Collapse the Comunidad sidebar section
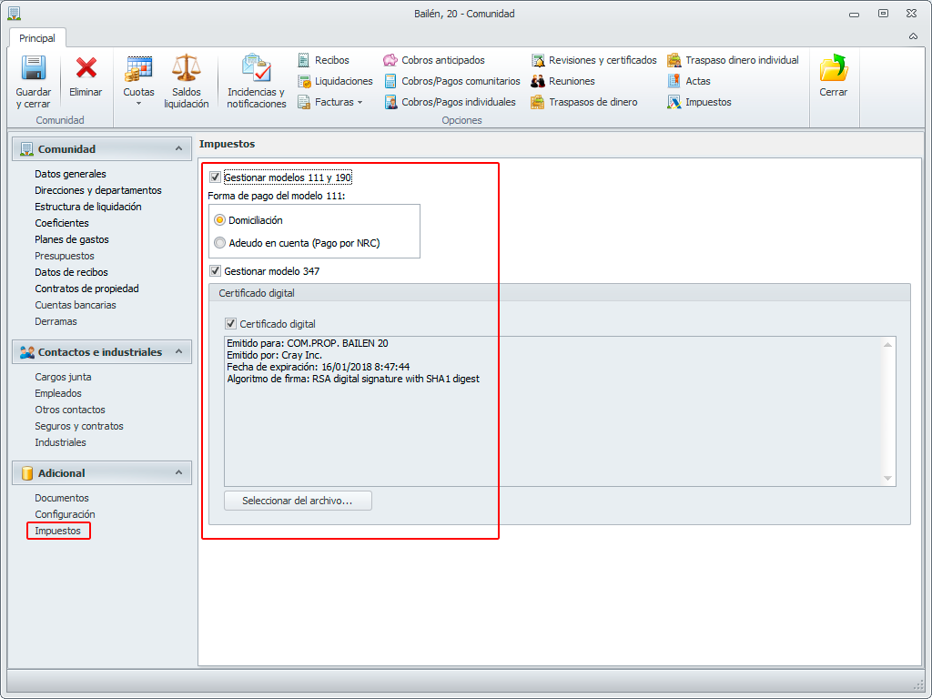Screen dimensions: 932x699 [x=178, y=148]
